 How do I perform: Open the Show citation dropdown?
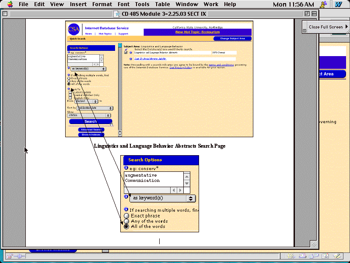click(x=89, y=115)
